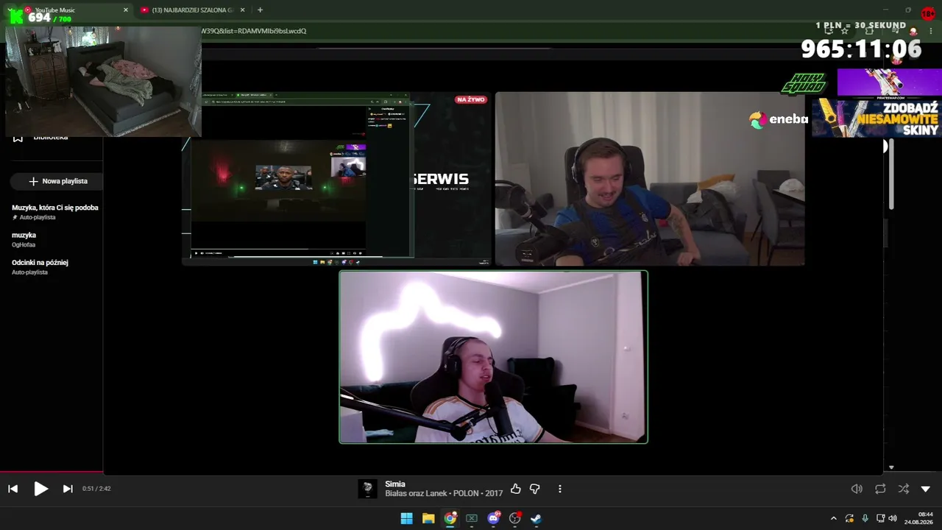The image size is (942, 530).
Task: Dislike the current song
Action: [535, 489]
